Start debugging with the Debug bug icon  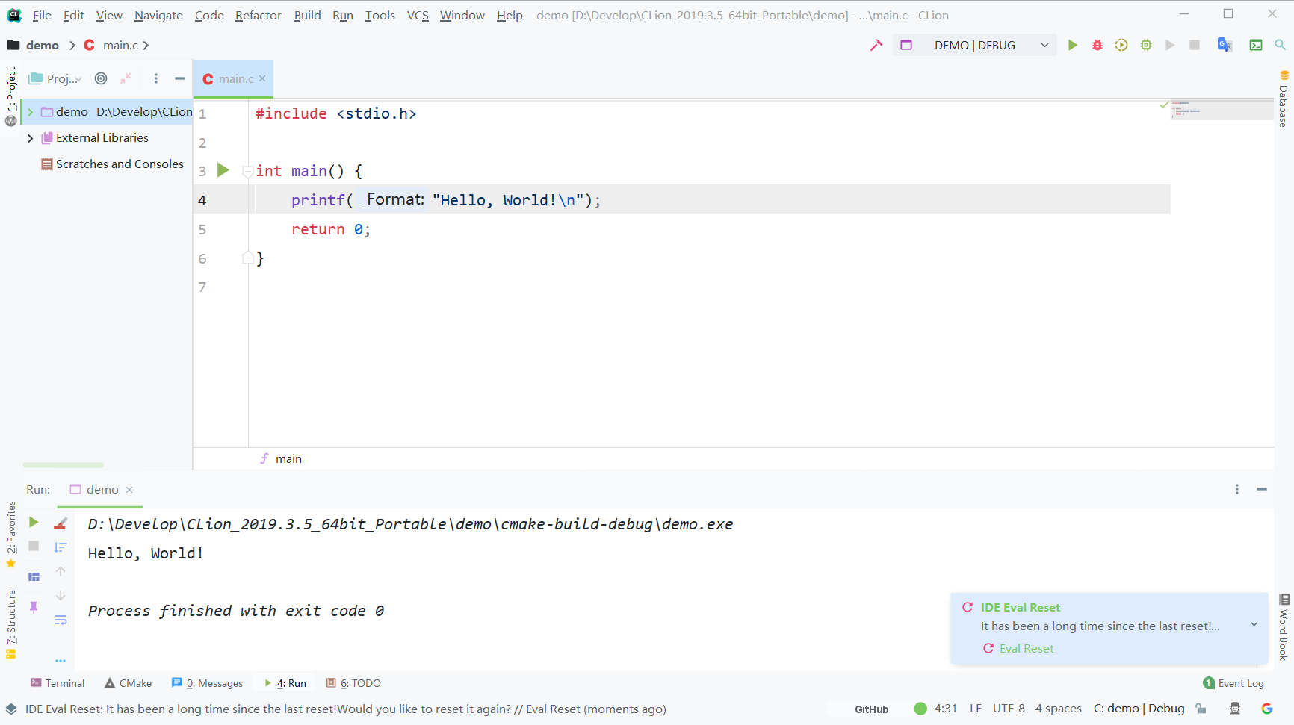[x=1097, y=45]
